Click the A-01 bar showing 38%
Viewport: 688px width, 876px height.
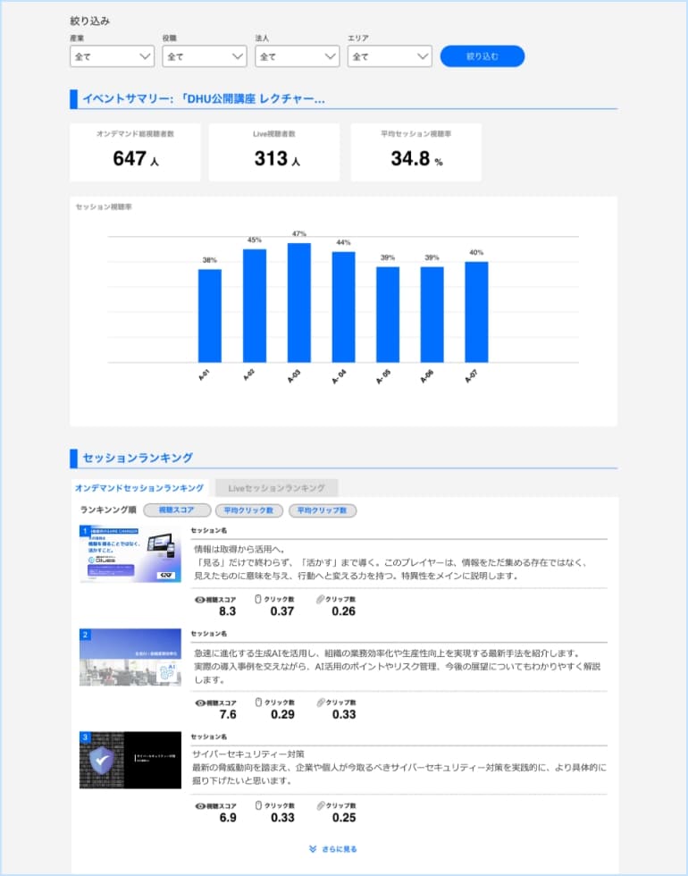point(210,316)
